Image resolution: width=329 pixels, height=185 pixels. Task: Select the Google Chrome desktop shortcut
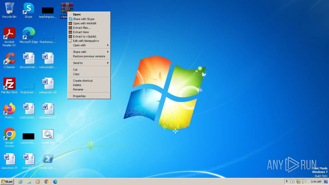(9, 138)
